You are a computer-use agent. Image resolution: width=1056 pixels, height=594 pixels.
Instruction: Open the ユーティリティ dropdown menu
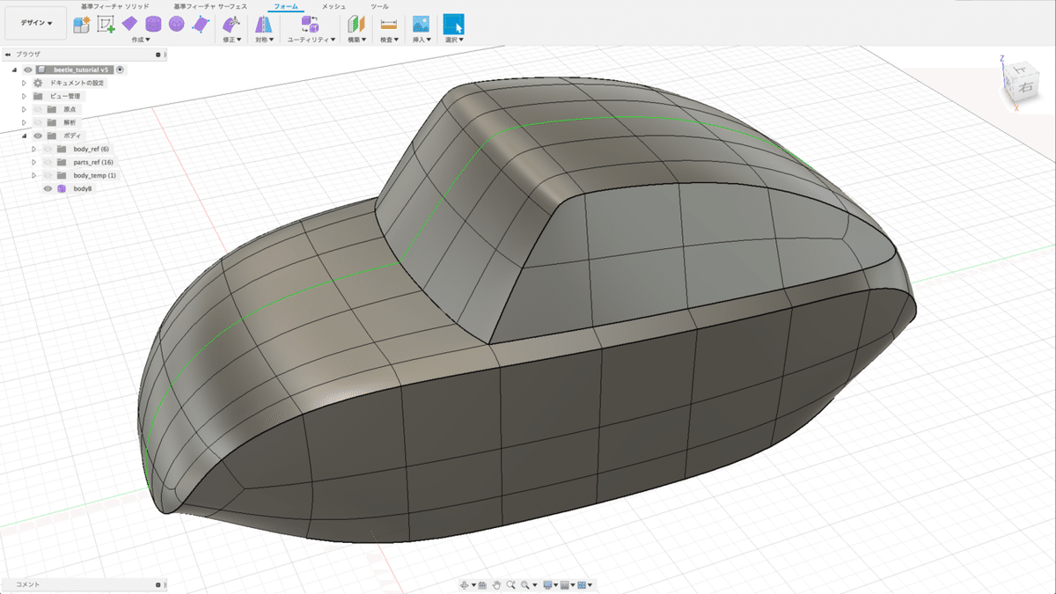[x=312, y=40]
